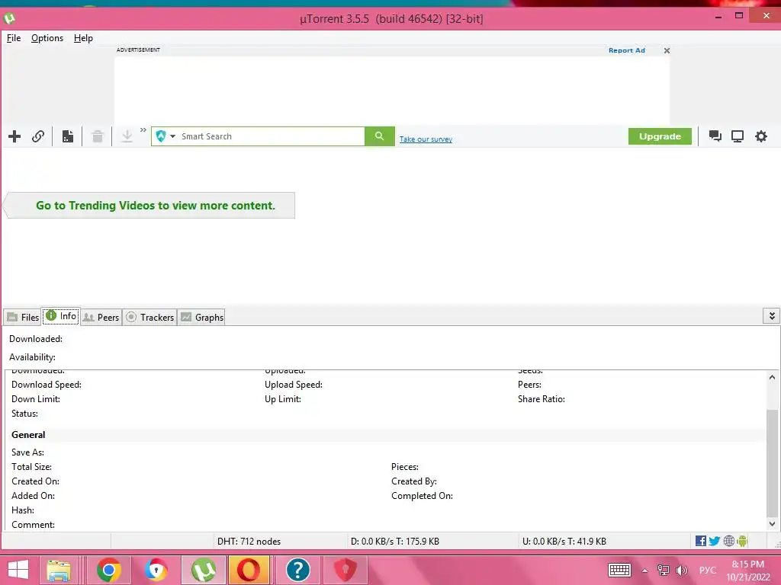Click the blue question mark taskbar icon
The width and height of the screenshot is (781, 585).
click(x=298, y=570)
